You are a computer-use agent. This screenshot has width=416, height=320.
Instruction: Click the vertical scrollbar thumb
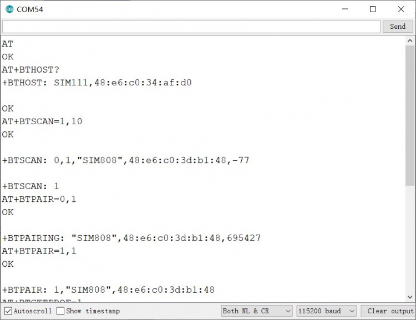point(410,115)
